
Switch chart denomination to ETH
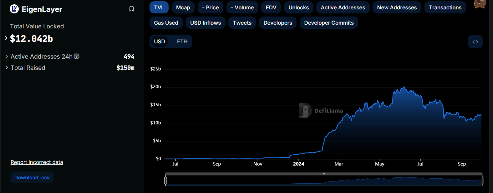[x=182, y=41]
